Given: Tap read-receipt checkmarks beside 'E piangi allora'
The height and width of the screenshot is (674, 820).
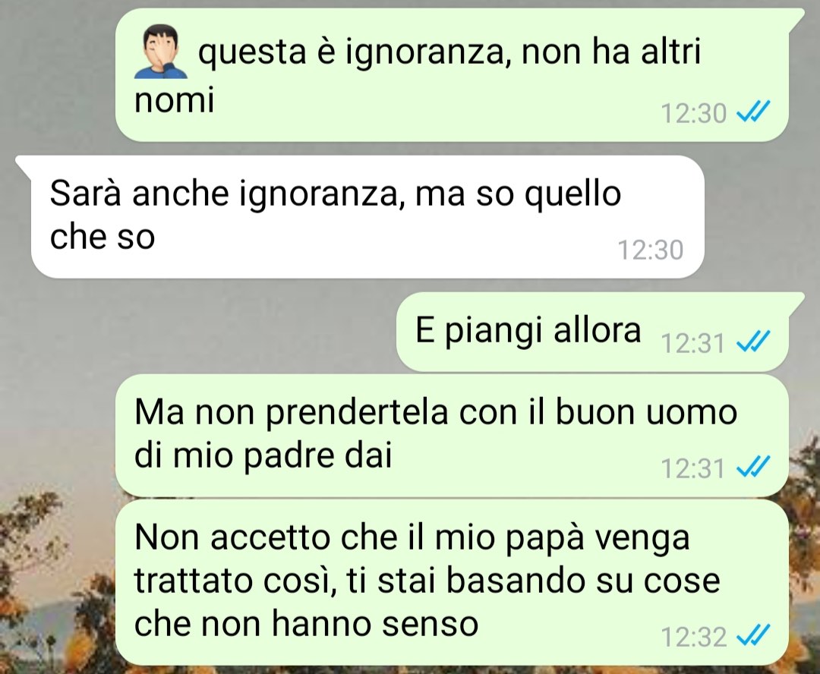Looking at the screenshot, I should (753, 342).
